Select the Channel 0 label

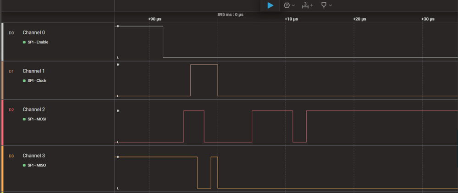[x=34, y=32]
